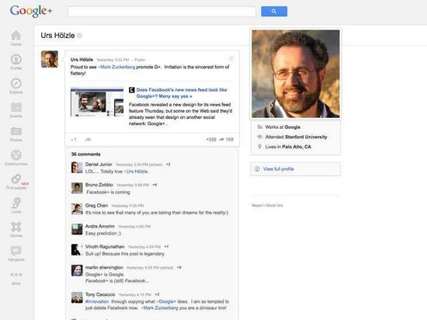Click the +2 count on Daniel's comment
This screenshot has height=320, width=427.
(x=168, y=164)
